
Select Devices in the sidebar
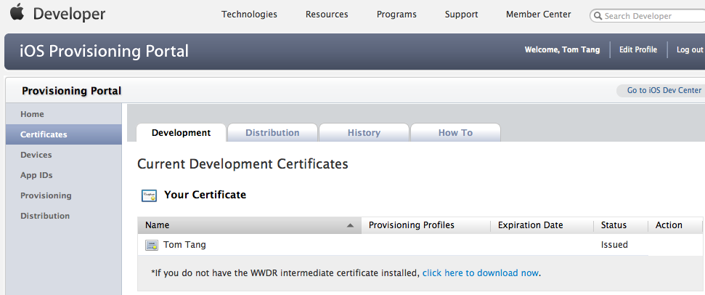pyautogui.click(x=36, y=155)
